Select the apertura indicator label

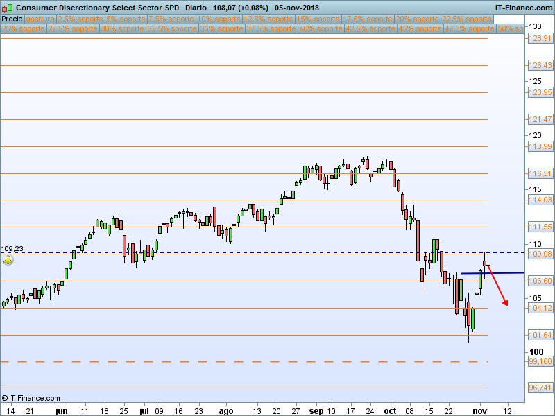click(x=40, y=19)
